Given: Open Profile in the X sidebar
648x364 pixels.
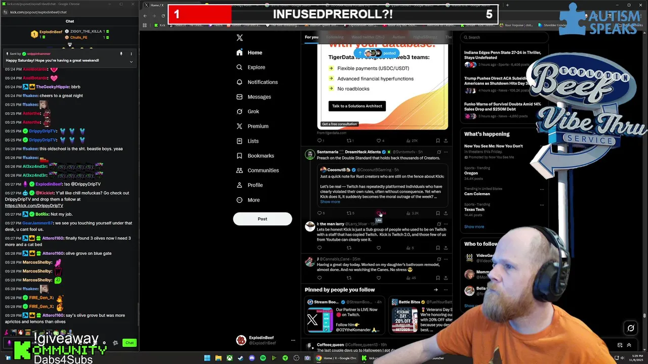Looking at the screenshot, I should (249, 185).
